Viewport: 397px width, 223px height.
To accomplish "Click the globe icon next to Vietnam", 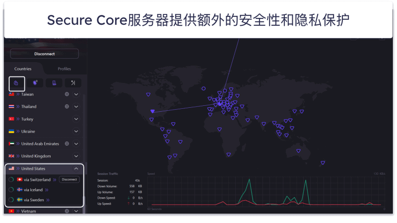I will [x=67, y=211].
